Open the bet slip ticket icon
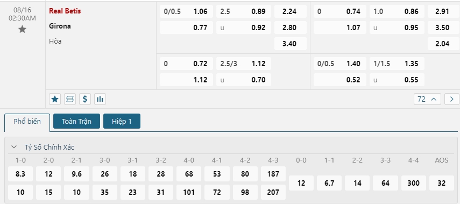460x204 pixels. point(70,99)
